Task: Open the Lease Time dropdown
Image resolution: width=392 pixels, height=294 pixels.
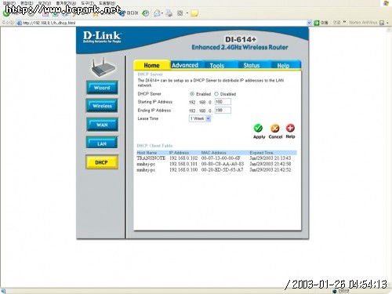Action: [x=200, y=118]
